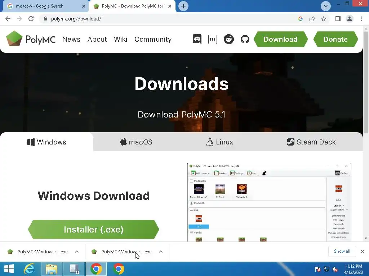Select the Linux platform tab

(219, 142)
